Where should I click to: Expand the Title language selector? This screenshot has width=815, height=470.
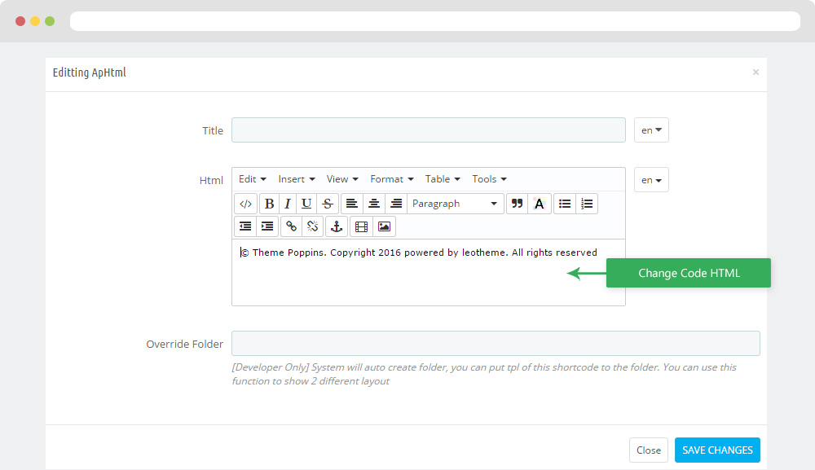coord(651,130)
